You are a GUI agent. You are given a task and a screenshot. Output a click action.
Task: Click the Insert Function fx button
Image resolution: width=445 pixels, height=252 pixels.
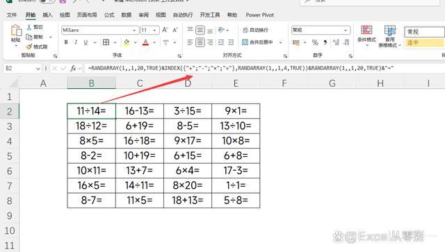pos(73,68)
